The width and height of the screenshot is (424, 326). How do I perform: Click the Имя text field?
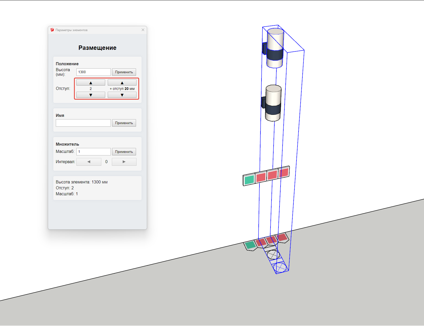(83, 123)
